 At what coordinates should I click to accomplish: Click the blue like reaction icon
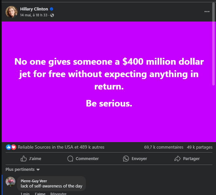[x=8, y=147]
